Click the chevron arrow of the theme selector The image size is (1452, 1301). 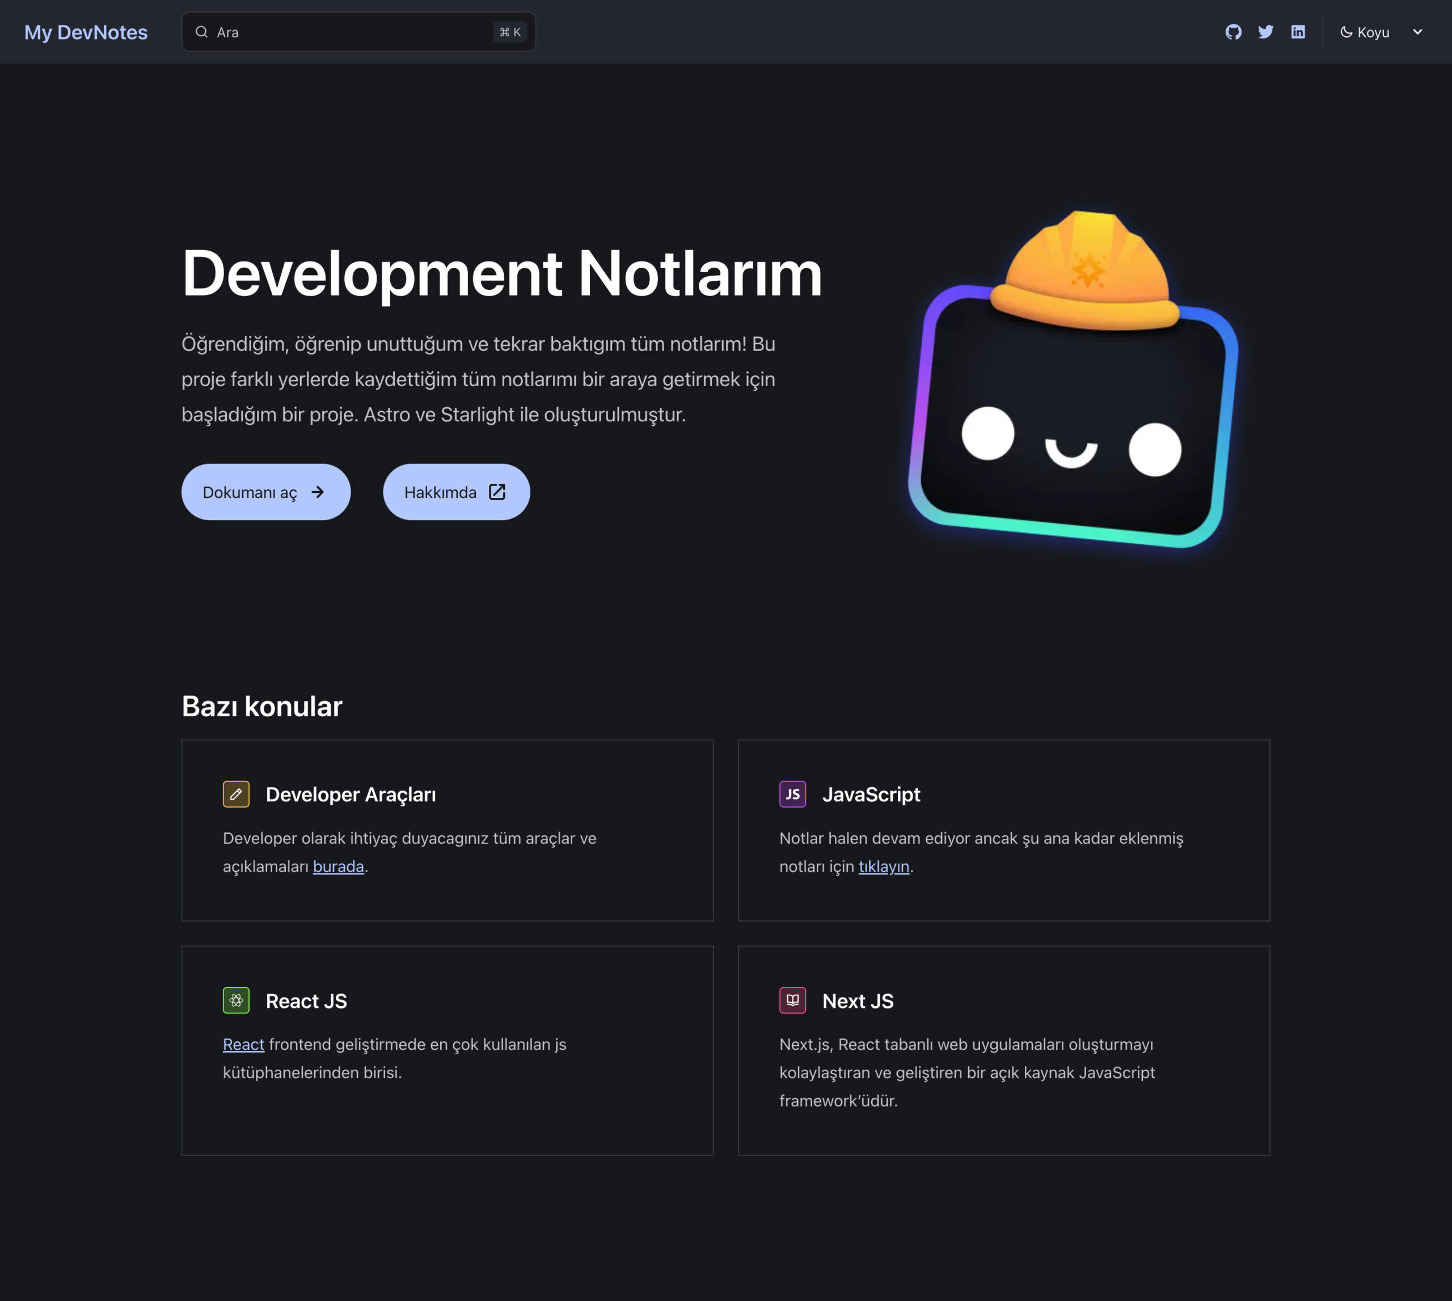click(1417, 32)
